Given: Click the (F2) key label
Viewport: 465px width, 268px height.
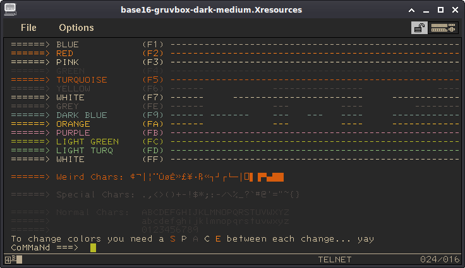Looking at the screenshot, I should click(153, 54).
